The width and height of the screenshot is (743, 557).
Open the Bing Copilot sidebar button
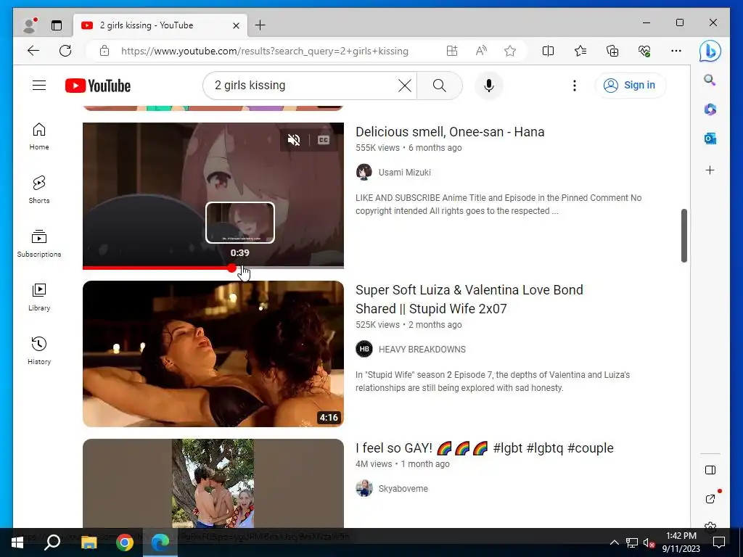click(x=710, y=51)
